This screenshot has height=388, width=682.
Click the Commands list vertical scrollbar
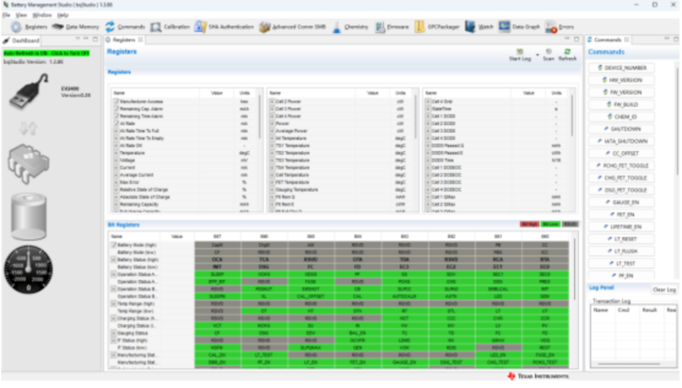click(677, 122)
